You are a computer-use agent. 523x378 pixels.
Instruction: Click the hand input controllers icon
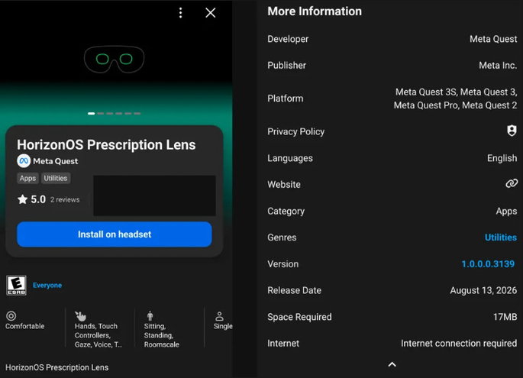pos(80,315)
